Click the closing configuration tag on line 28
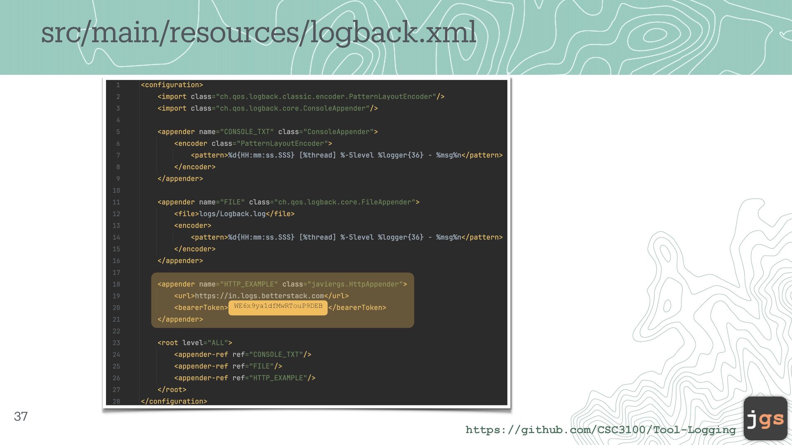This screenshot has width=792, height=445. coord(174,401)
